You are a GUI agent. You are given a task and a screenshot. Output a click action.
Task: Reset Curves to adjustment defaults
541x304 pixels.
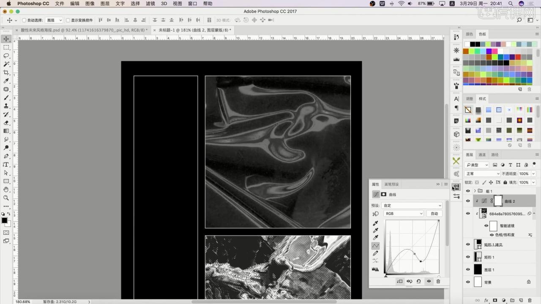[419, 281]
